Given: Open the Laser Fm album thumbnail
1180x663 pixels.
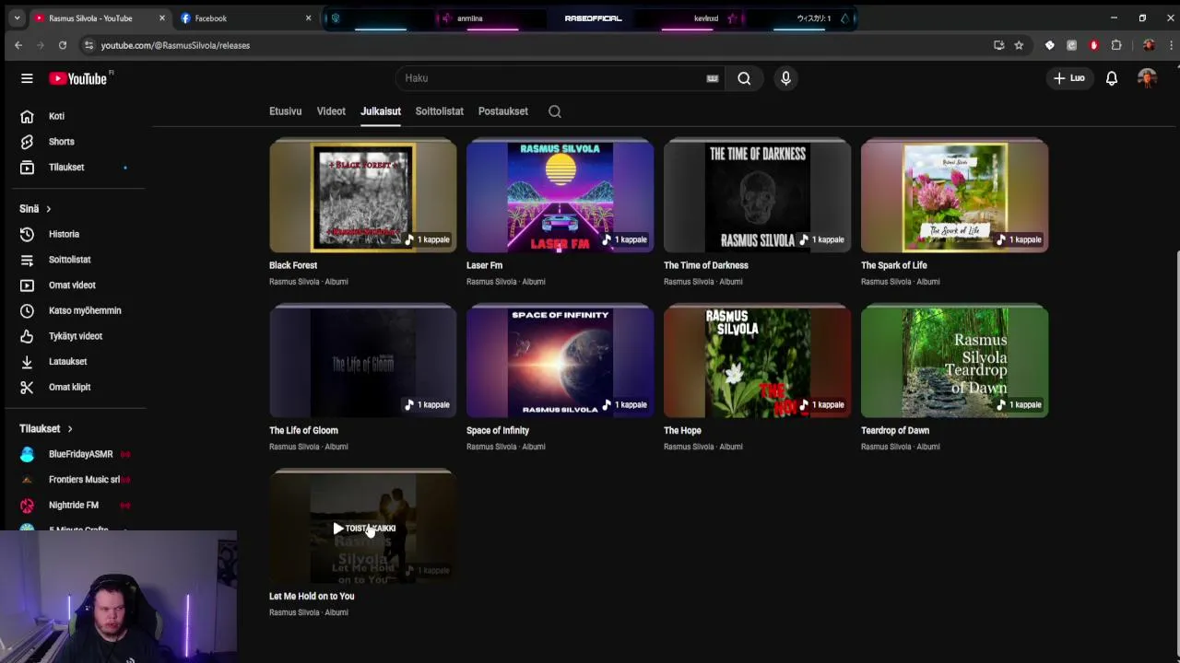Looking at the screenshot, I should (560, 196).
